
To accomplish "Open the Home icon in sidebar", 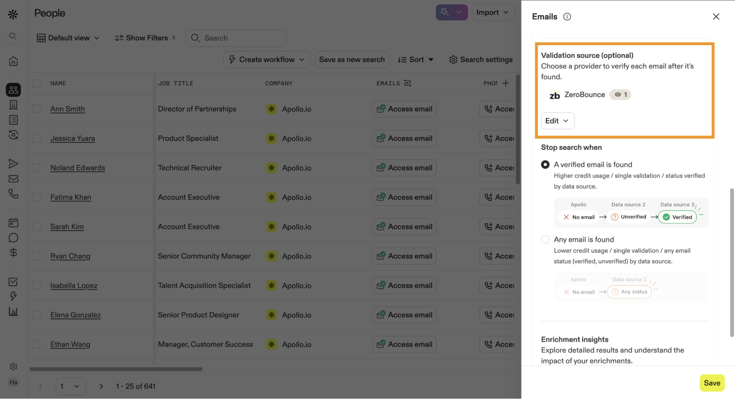I will 13,61.
